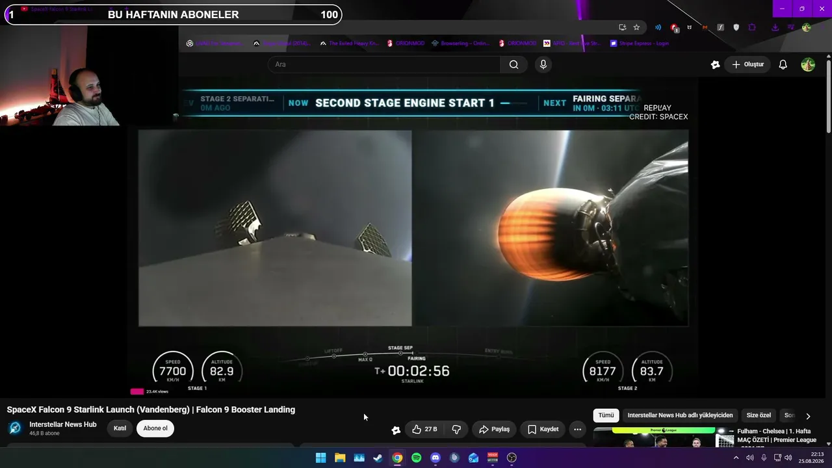Open Spotify from the taskbar
832x468 pixels.
point(416,458)
